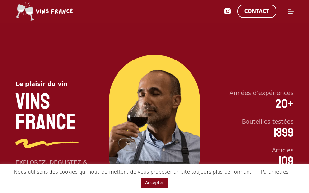The image size is (309, 193).
Task: Open the Instagram profile icon
Action: (228, 11)
